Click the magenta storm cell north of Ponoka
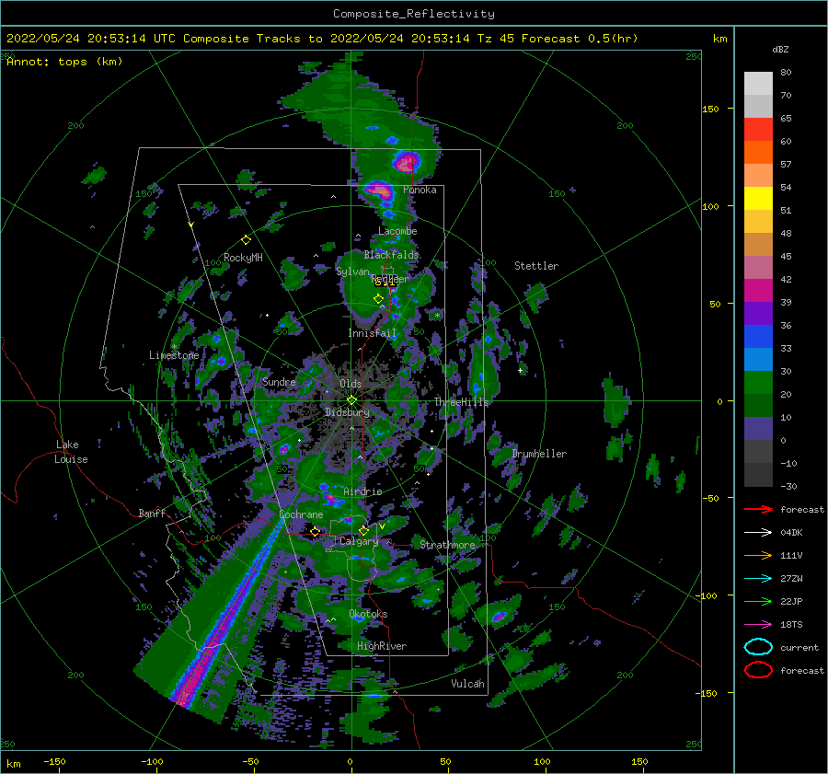The width and height of the screenshot is (828, 774). click(406, 161)
